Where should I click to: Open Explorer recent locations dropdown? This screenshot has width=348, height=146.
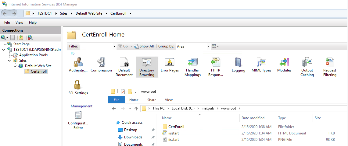[x=130, y=108]
